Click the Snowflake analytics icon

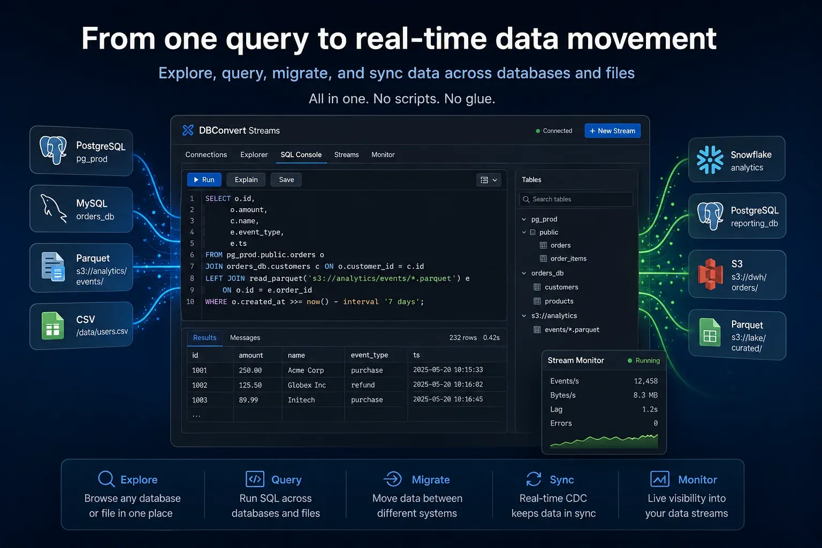(x=710, y=159)
